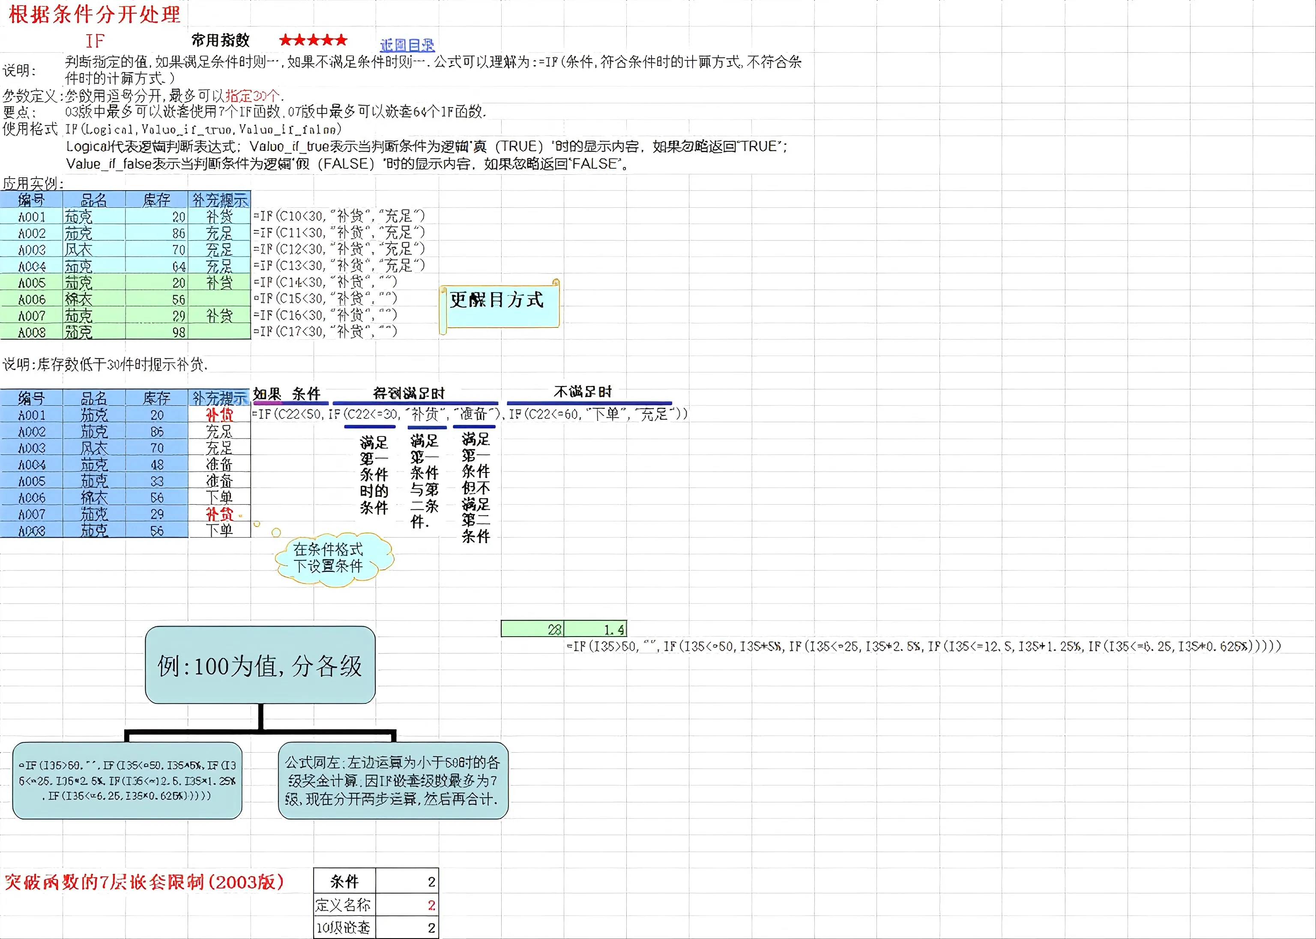
Task: Select the left rounded box containing the IF(I35>50 formula
Action: (x=127, y=781)
